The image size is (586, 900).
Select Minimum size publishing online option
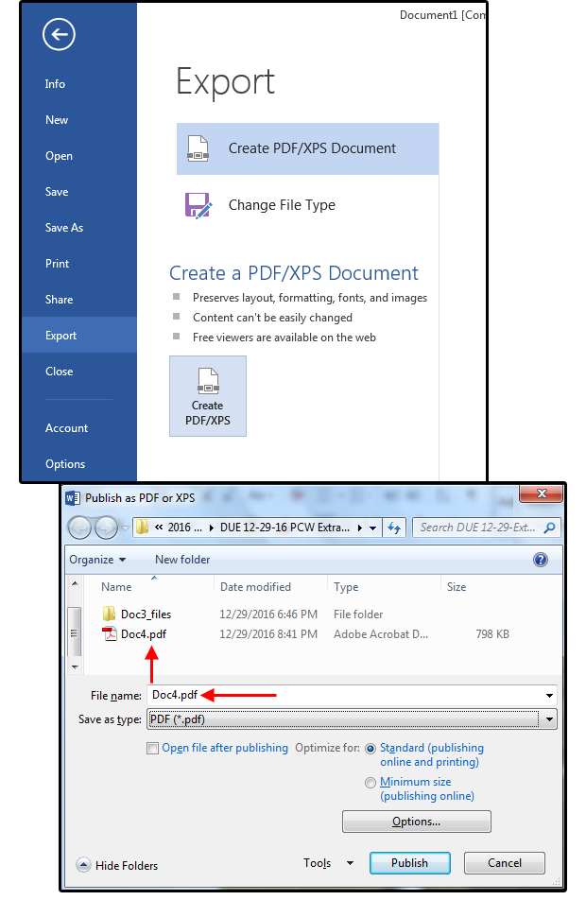(x=371, y=783)
